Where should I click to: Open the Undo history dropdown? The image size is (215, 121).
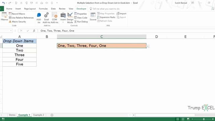point(6,3)
